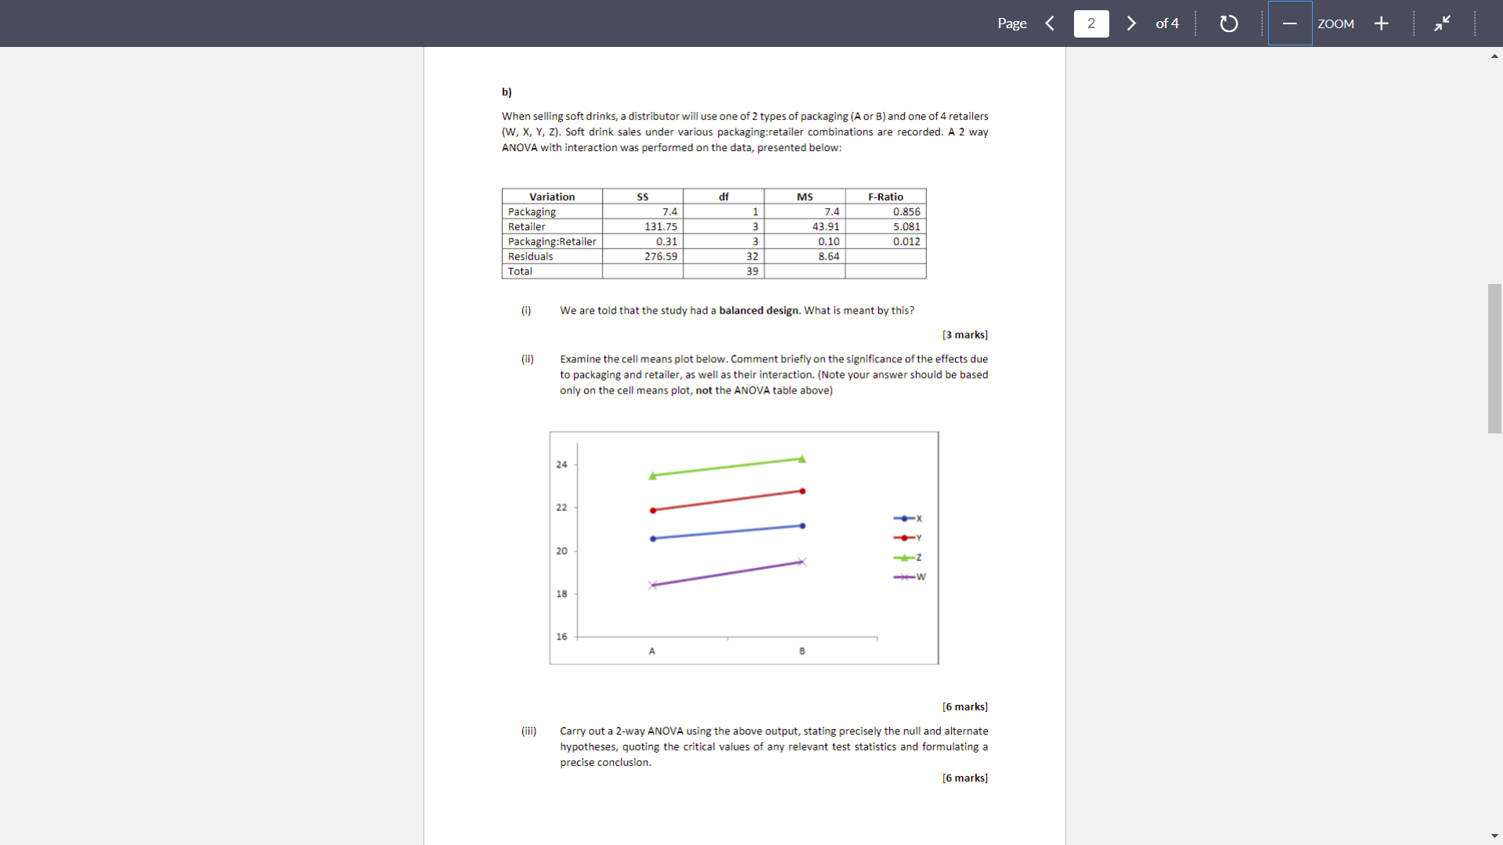Zoom out with the minus icon

coord(1289,23)
